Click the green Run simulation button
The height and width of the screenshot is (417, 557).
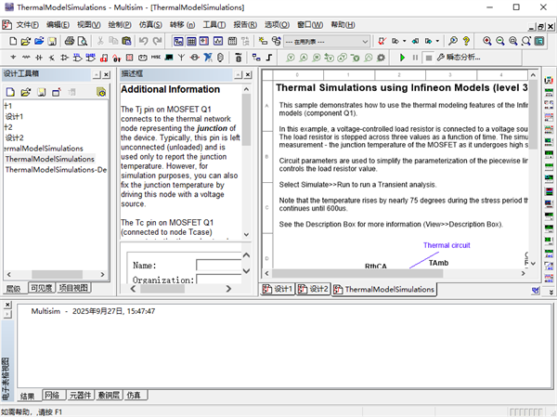pos(402,58)
